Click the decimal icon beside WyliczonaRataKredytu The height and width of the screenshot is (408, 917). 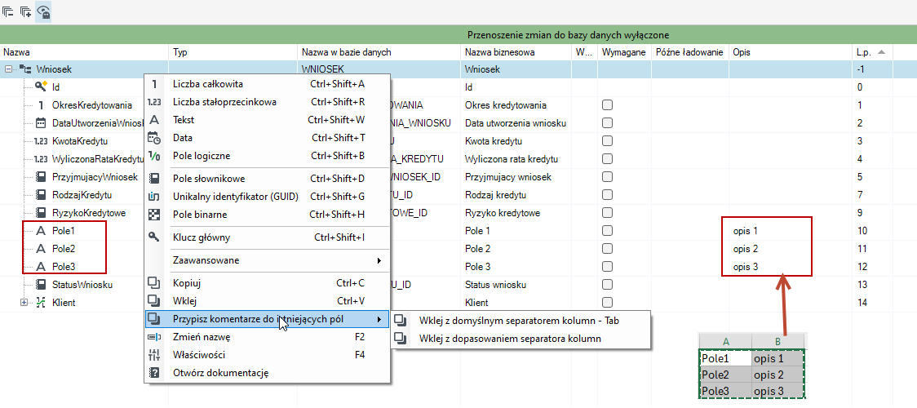pyautogui.click(x=40, y=159)
